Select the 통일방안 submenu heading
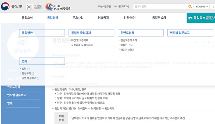Image resolution: width=215 pixels, height=124 pixels. tap(42, 33)
